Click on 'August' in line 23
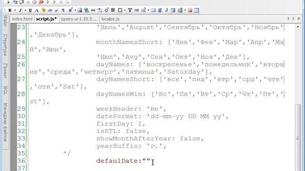305x171 pixels. point(142,27)
